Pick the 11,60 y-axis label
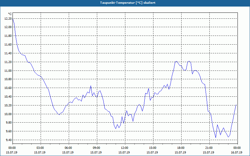 pyautogui.click(x=8, y=45)
